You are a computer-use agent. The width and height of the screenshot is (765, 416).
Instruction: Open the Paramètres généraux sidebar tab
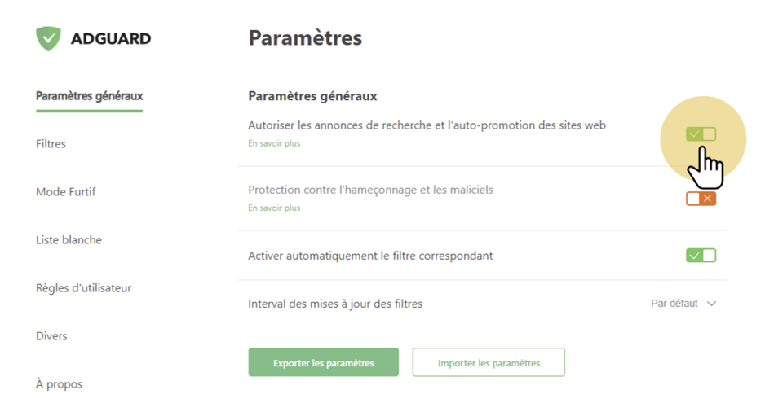(89, 96)
